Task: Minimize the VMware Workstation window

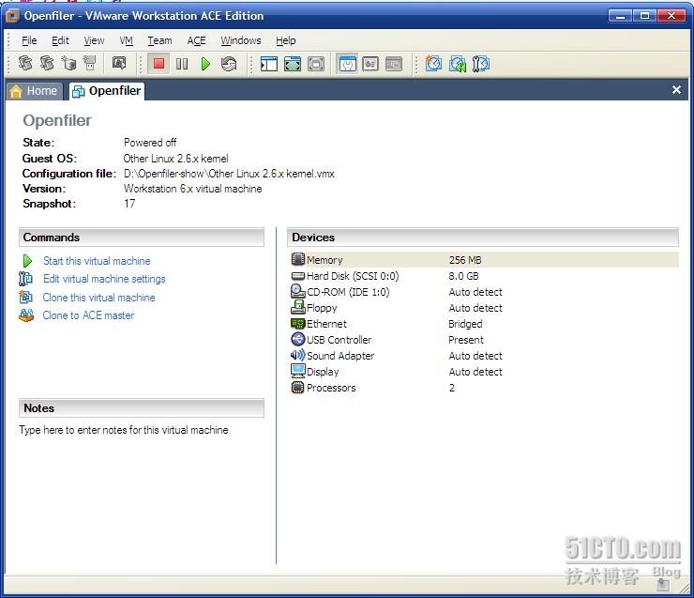Action: [621, 16]
